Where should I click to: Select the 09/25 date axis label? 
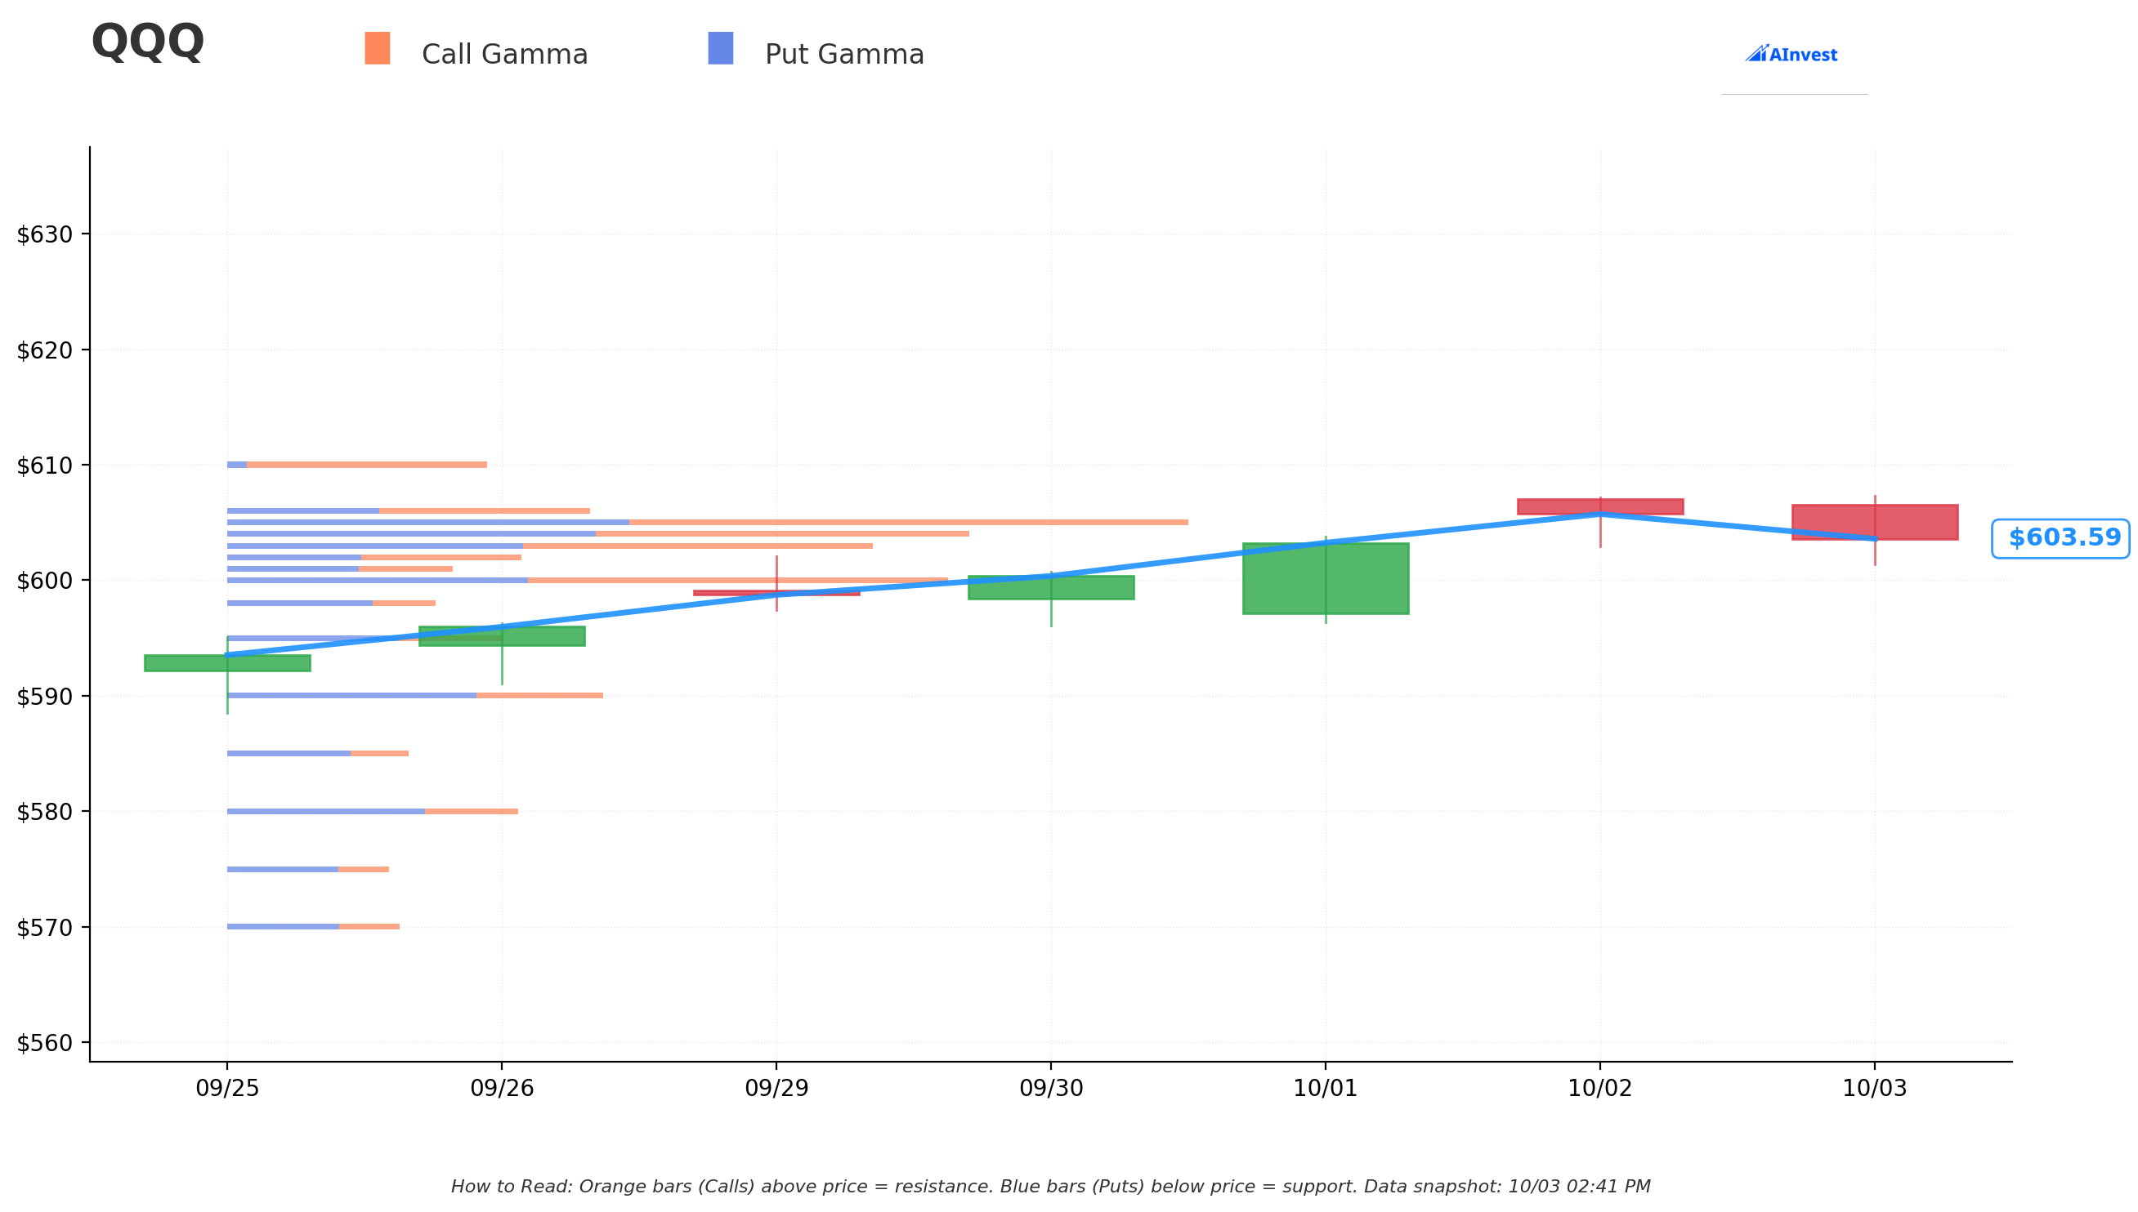pyautogui.click(x=227, y=1088)
